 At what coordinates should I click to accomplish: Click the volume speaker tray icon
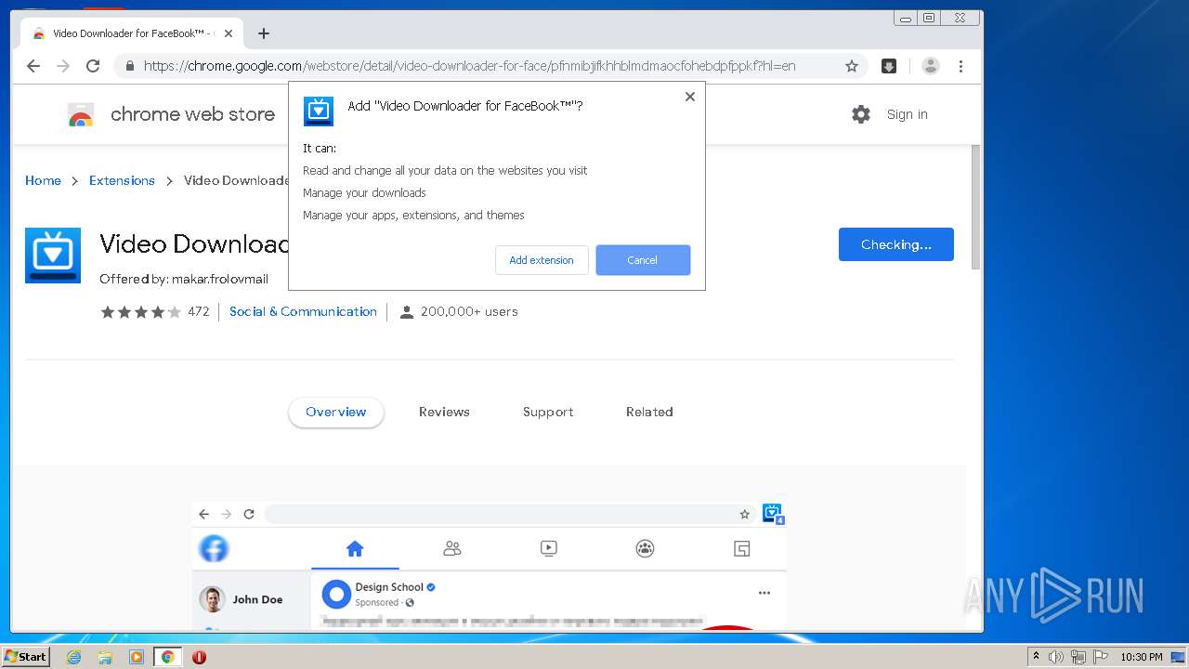click(x=1056, y=657)
